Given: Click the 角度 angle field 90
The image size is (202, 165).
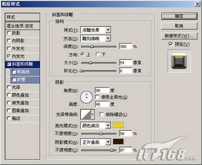Looking at the screenshot, I should 102,91.
